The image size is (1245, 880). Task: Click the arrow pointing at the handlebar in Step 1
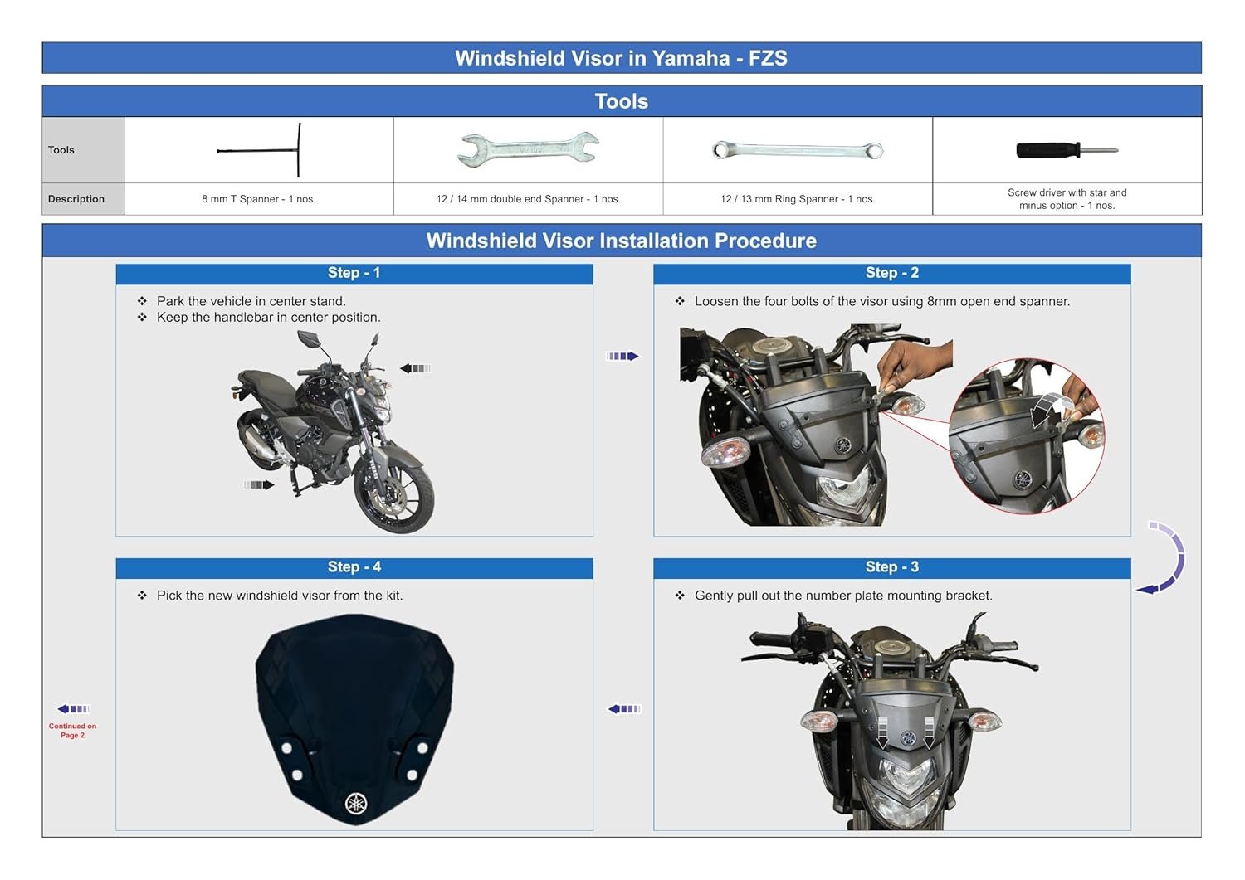pyautogui.click(x=415, y=368)
